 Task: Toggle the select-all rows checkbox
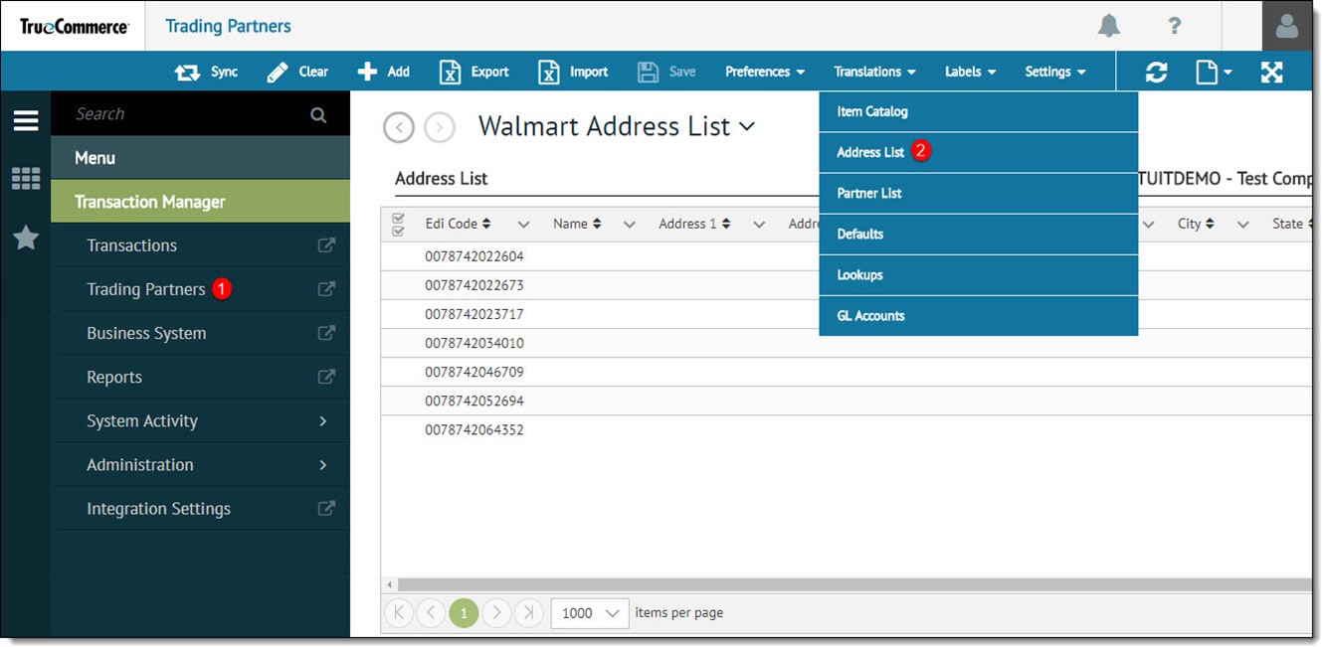coord(399,225)
